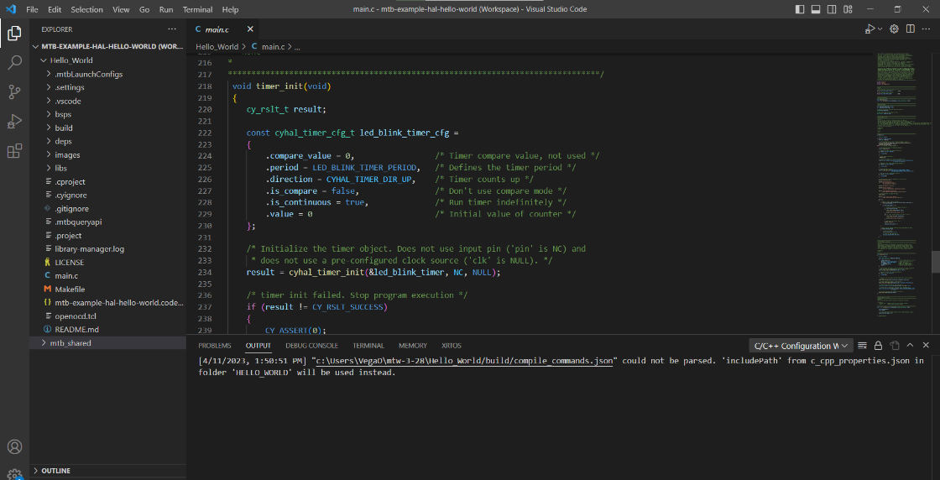940x480 pixels.
Task: Open the output log in editor
Action: [x=895, y=346]
